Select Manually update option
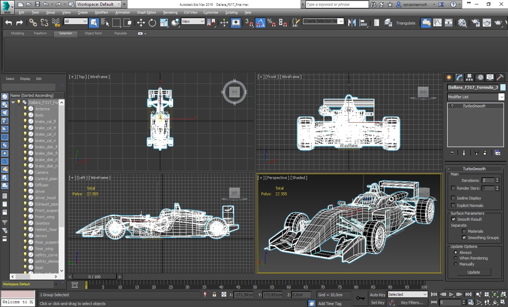 coord(456,264)
